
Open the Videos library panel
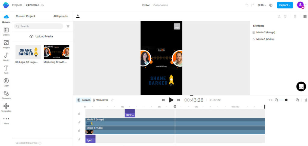[x=6, y=32]
